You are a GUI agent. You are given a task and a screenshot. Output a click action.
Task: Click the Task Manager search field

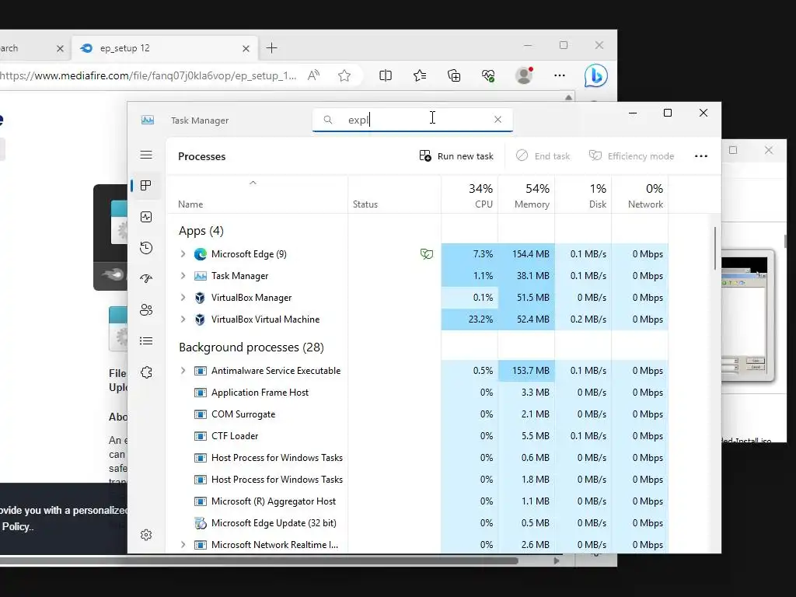click(x=412, y=120)
